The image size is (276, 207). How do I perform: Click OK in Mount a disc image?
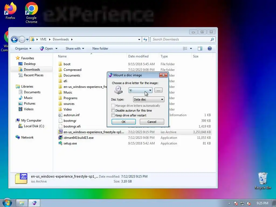(123, 122)
